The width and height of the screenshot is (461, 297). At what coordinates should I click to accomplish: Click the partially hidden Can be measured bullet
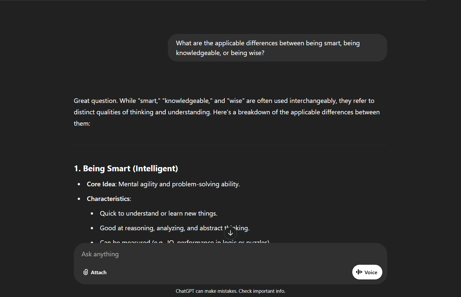[x=184, y=241]
